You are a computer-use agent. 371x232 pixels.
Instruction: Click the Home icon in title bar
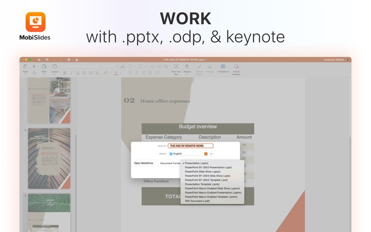[x=39, y=60]
